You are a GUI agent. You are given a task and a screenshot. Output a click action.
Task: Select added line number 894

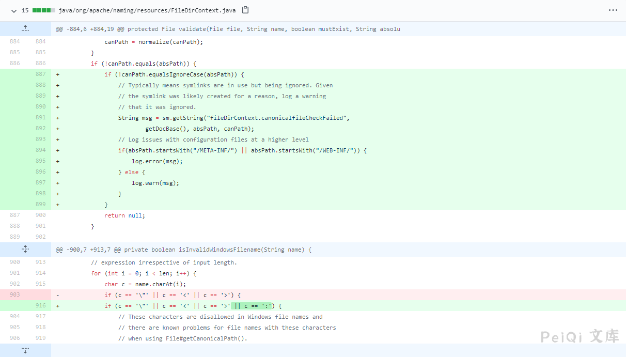click(x=40, y=150)
